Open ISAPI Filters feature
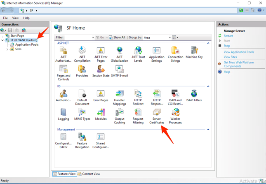Screen dimensions: 266x184 (194, 95)
